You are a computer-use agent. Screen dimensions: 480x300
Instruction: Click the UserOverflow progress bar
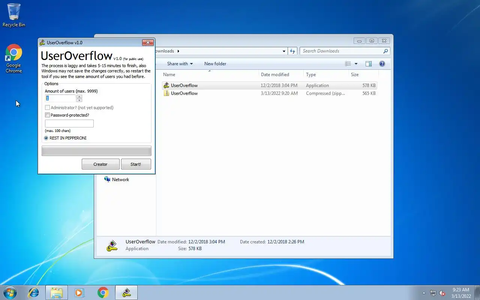pos(96,151)
